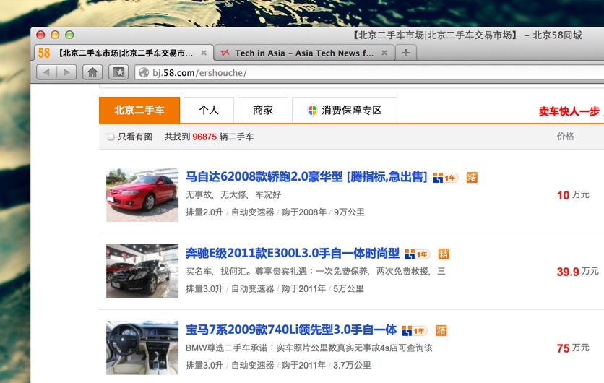Sort by the 价格 column header

coord(565,136)
